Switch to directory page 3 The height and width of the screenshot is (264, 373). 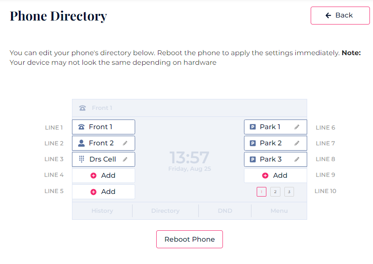(x=289, y=192)
